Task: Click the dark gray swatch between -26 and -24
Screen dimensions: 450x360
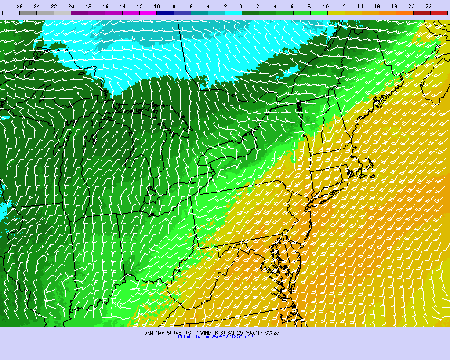Action: [x=28, y=13]
